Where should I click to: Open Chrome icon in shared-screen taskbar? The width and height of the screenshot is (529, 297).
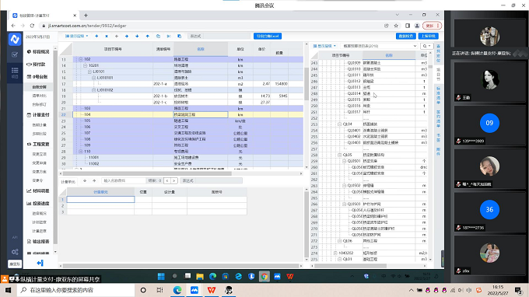click(264, 277)
